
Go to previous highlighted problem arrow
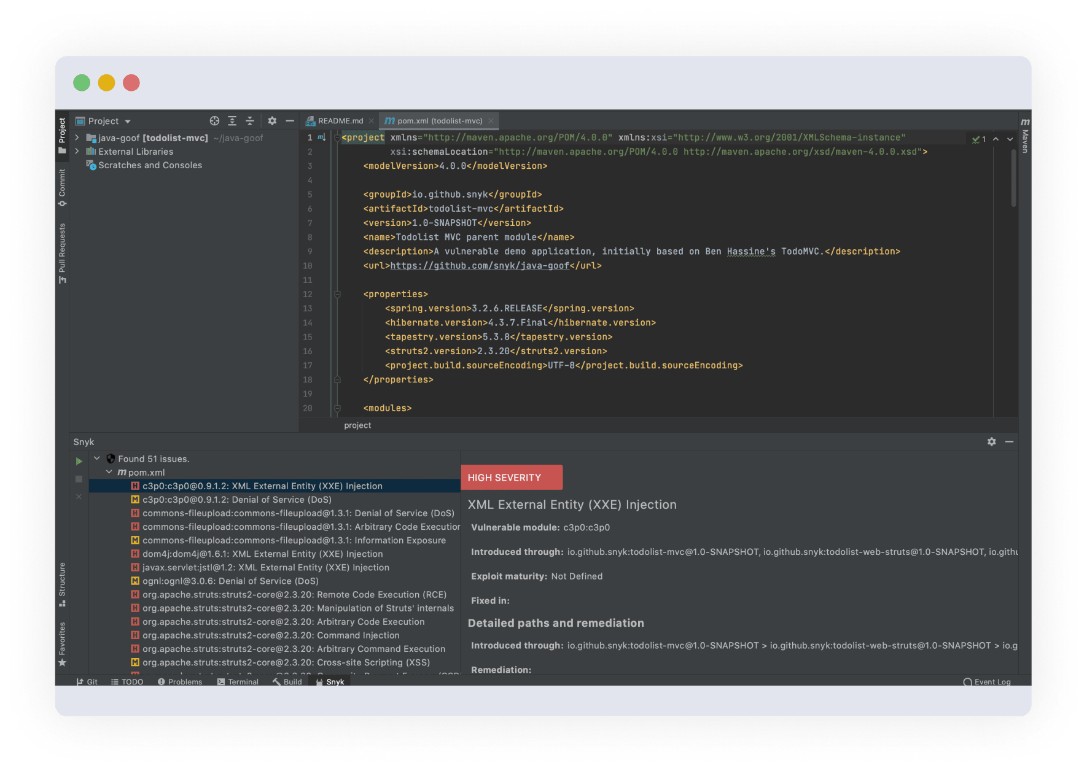click(x=995, y=139)
